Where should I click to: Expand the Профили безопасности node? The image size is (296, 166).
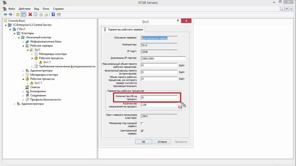[23, 100]
